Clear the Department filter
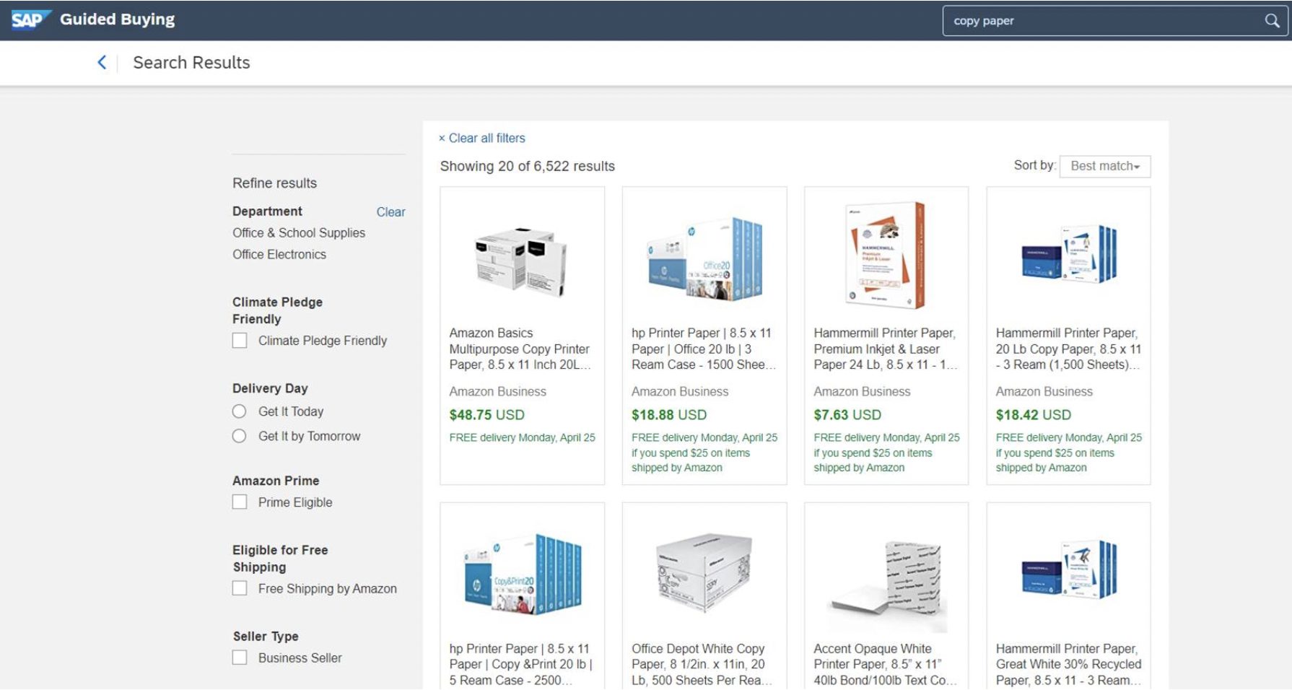The image size is (1292, 690). click(390, 211)
